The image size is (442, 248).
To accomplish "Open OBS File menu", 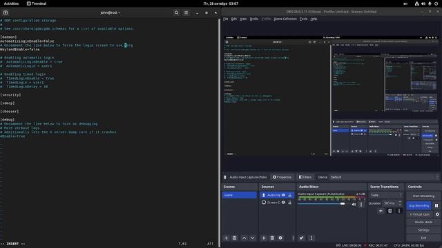I will pyautogui.click(x=226, y=19).
